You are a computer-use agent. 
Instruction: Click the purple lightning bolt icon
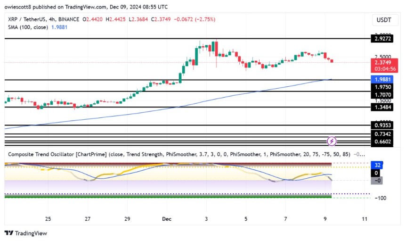(x=332, y=141)
